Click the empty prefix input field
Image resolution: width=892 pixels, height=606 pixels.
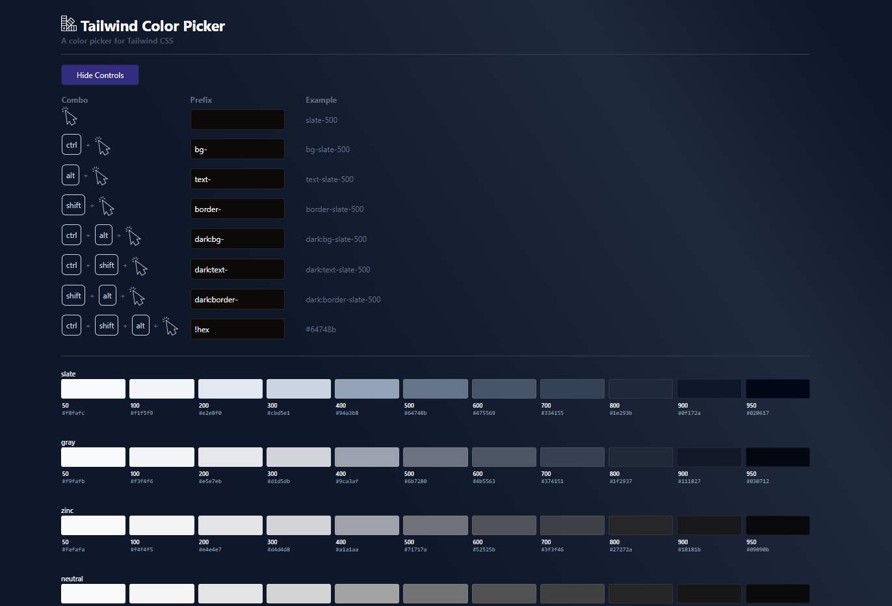(x=237, y=120)
